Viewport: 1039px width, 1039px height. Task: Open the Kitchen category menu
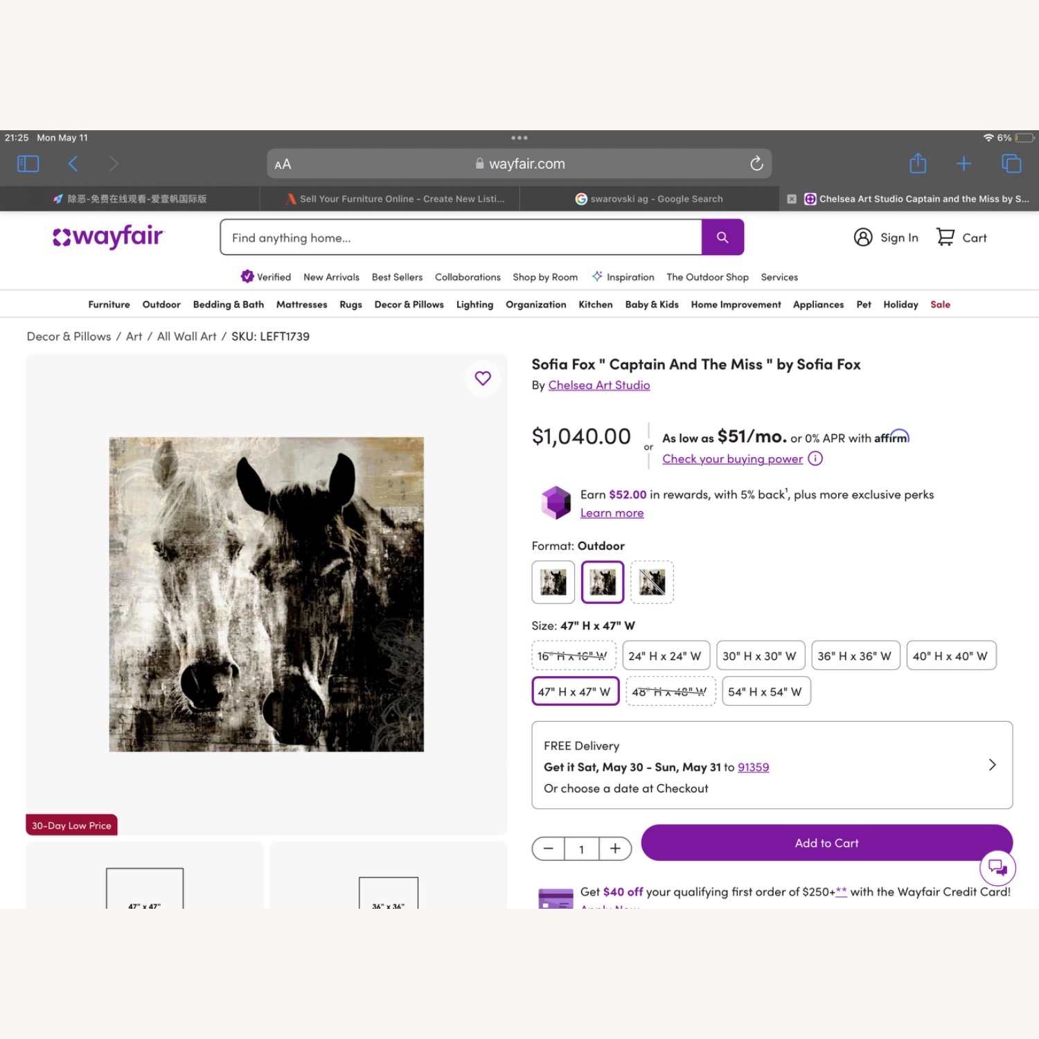596,305
